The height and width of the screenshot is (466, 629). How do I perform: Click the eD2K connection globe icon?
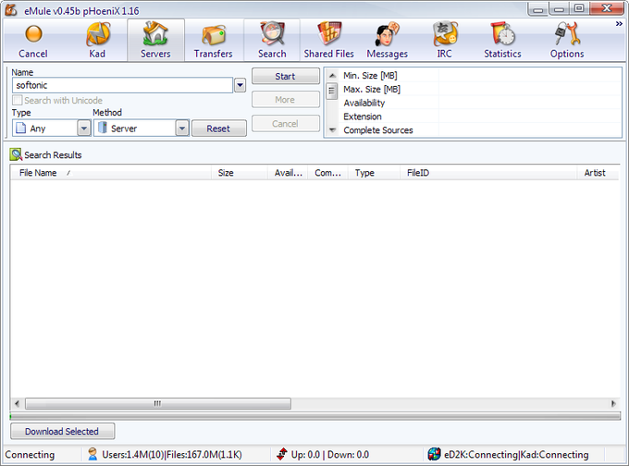click(x=434, y=454)
